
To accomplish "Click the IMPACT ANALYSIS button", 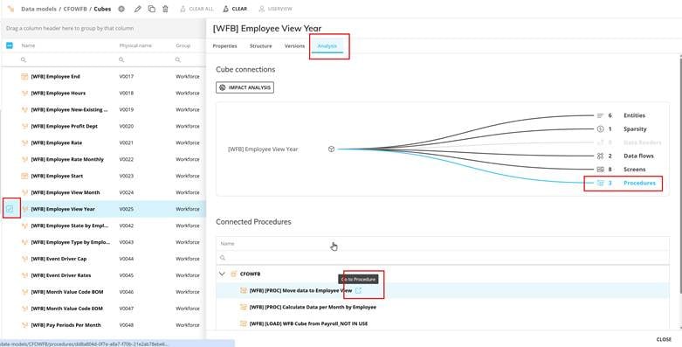I will (245, 87).
